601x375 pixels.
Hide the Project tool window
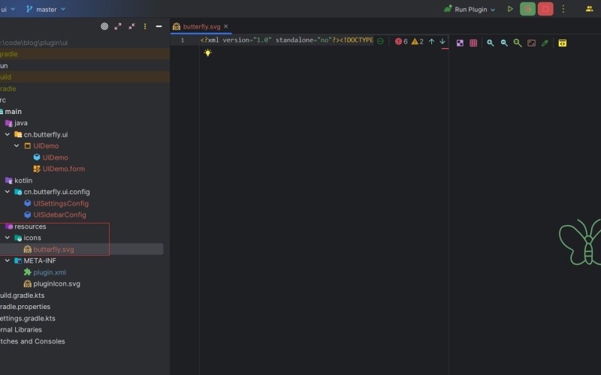click(159, 26)
